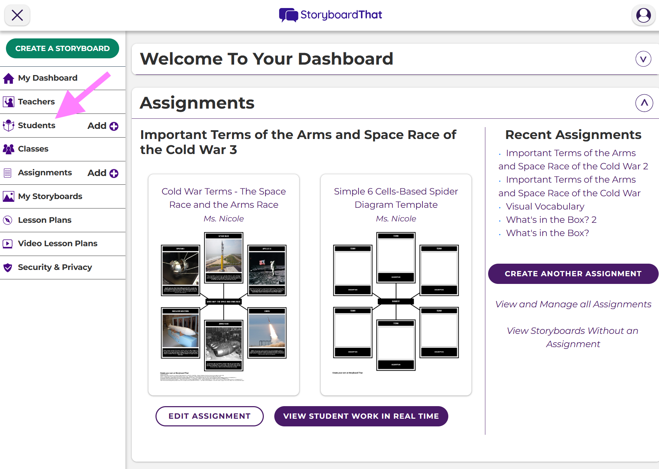Click the StoryboardThat logo
This screenshot has width=659, height=469.
point(330,15)
